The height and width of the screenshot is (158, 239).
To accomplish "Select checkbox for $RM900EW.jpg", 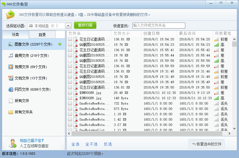I will coord(70,93).
